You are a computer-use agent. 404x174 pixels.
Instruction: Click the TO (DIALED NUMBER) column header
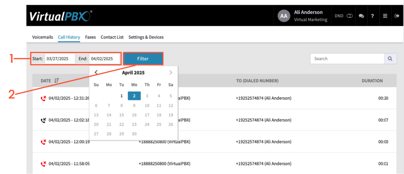pos(257,80)
